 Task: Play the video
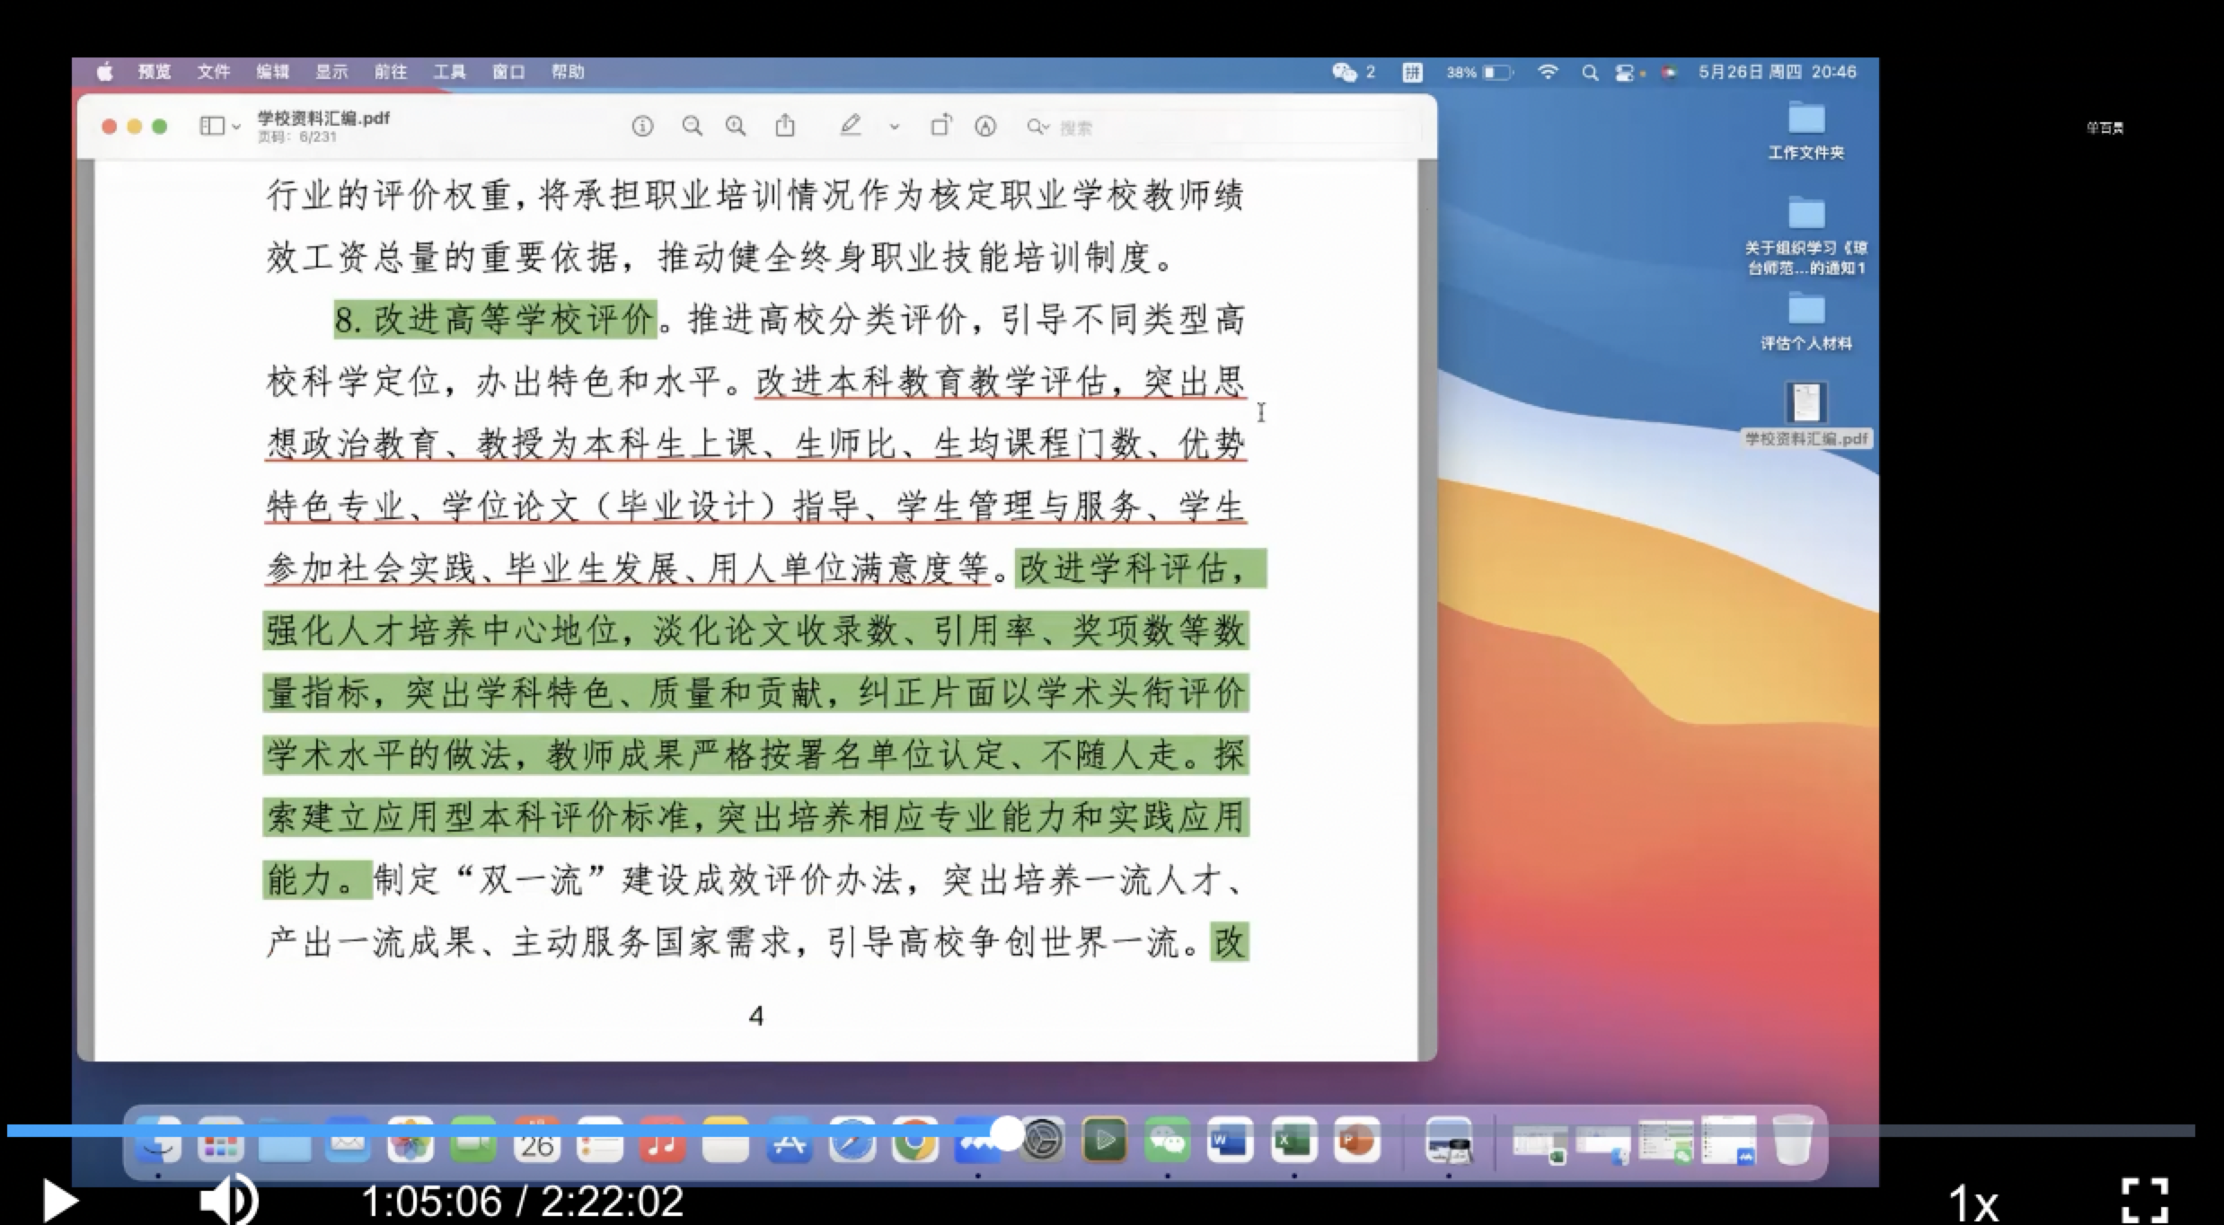60,1201
